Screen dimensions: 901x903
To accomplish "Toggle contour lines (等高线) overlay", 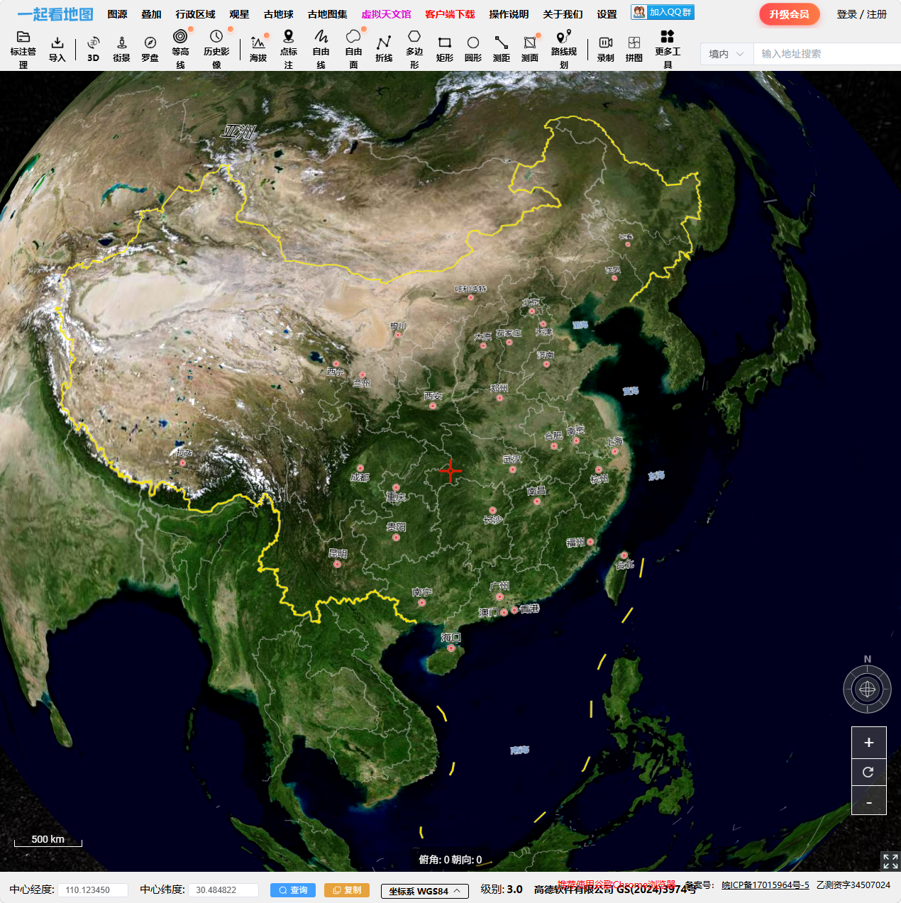I will click(180, 48).
